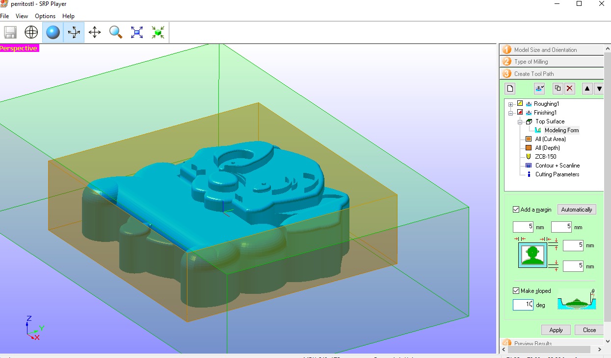Delete process with the red X icon
611x358 pixels.
tap(569, 89)
